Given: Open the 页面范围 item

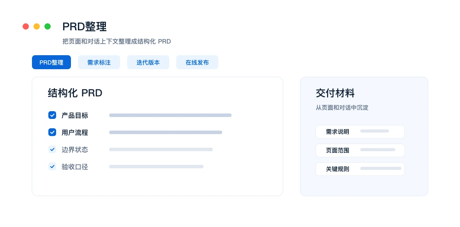Looking at the screenshot, I should 360,150.
